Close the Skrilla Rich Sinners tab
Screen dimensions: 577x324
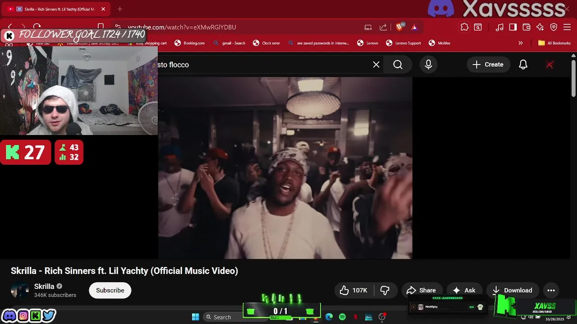point(103,9)
